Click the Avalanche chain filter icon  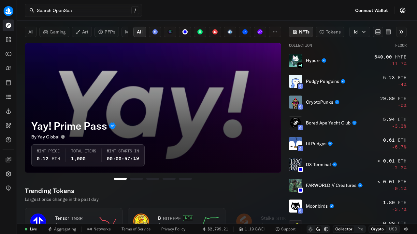click(215, 32)
